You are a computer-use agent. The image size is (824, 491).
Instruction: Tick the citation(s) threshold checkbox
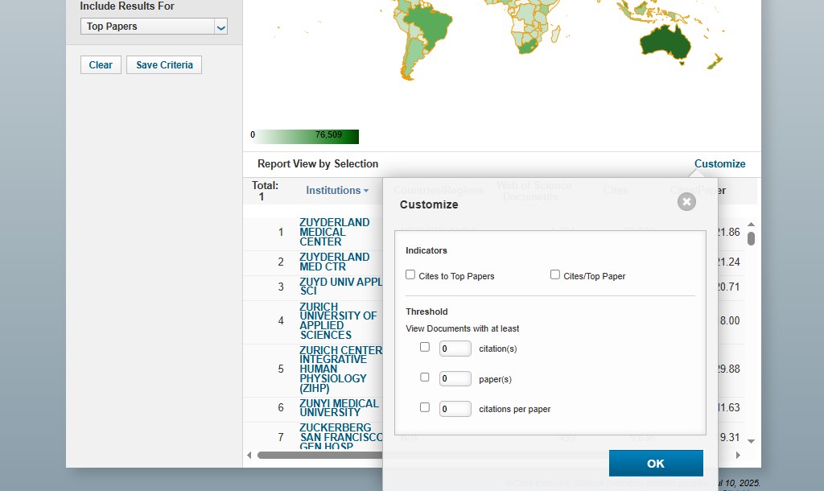pos(425,347)
